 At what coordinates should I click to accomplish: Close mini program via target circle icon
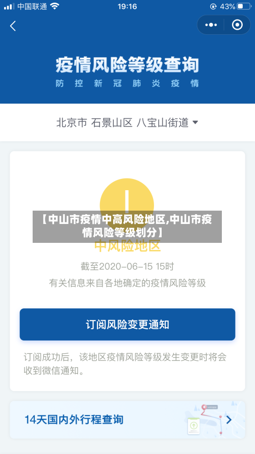237,25
